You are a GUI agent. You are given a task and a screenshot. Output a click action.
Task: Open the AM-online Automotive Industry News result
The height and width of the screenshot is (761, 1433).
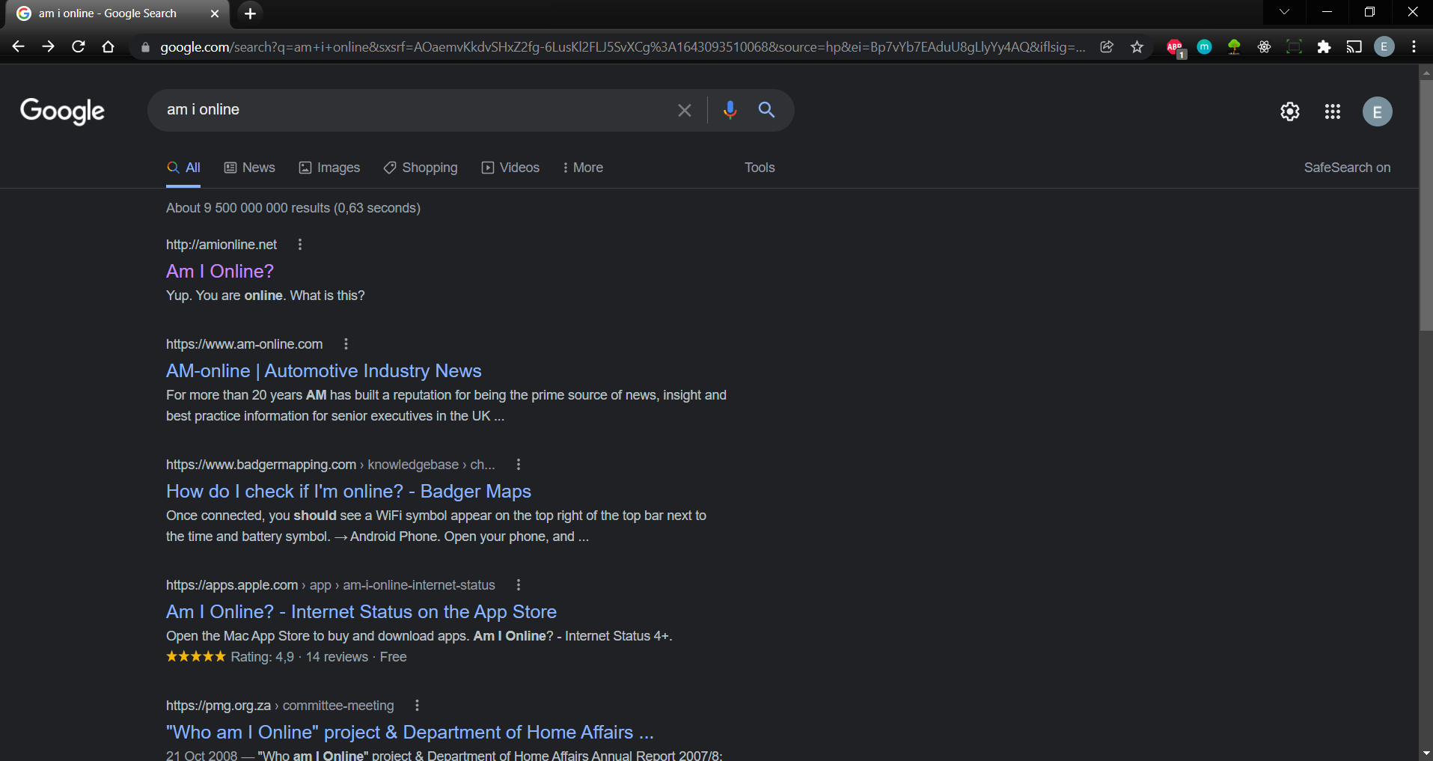coord(323,370)
